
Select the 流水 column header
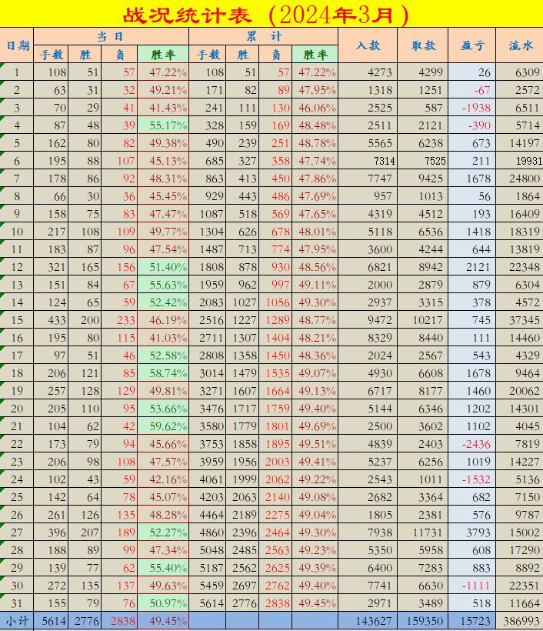click(x=520, y=45)
